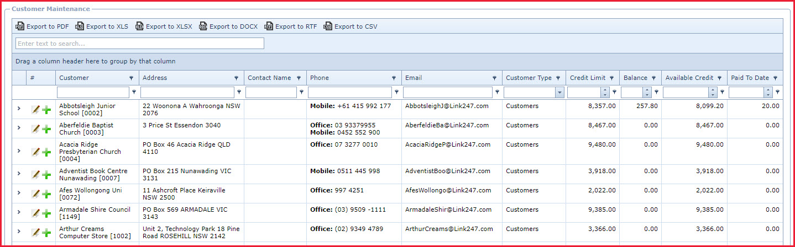Click green plus icon for Arthur Creams Computer Store
Viewport: 795px width, 247px height.
point(46,232)
